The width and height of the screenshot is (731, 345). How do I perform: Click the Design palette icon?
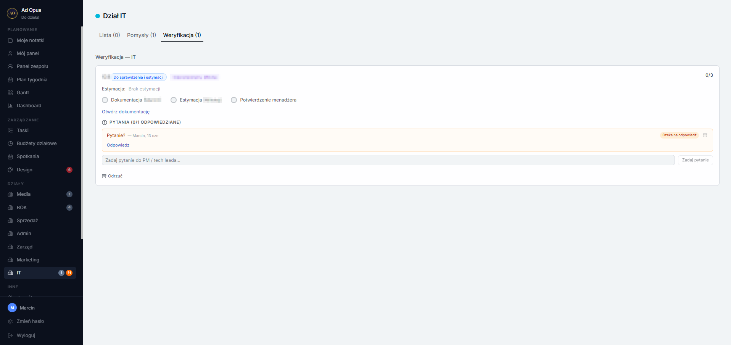[x=10, y=170]
